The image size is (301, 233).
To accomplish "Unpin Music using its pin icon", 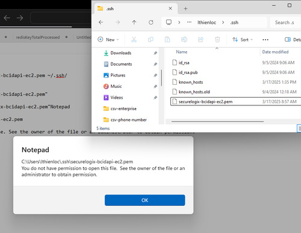I will pyautogui.click(x=155, y=87).
